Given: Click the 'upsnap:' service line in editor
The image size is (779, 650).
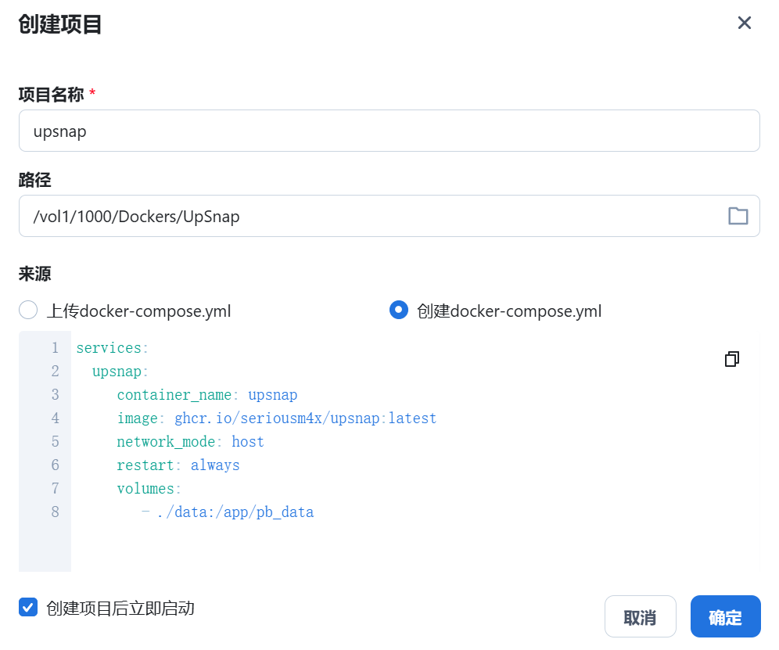Looking at the screenshot, I should coord(120,372).
